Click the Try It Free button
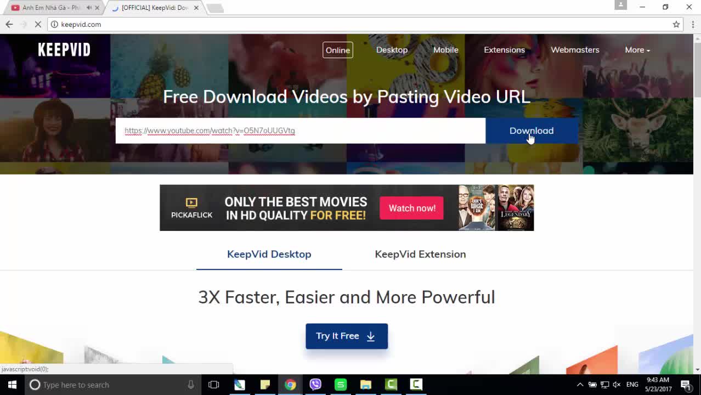Image resolution: width=701 pixels, height=395 pixels. pyautogui.click(x=347, y=336)
